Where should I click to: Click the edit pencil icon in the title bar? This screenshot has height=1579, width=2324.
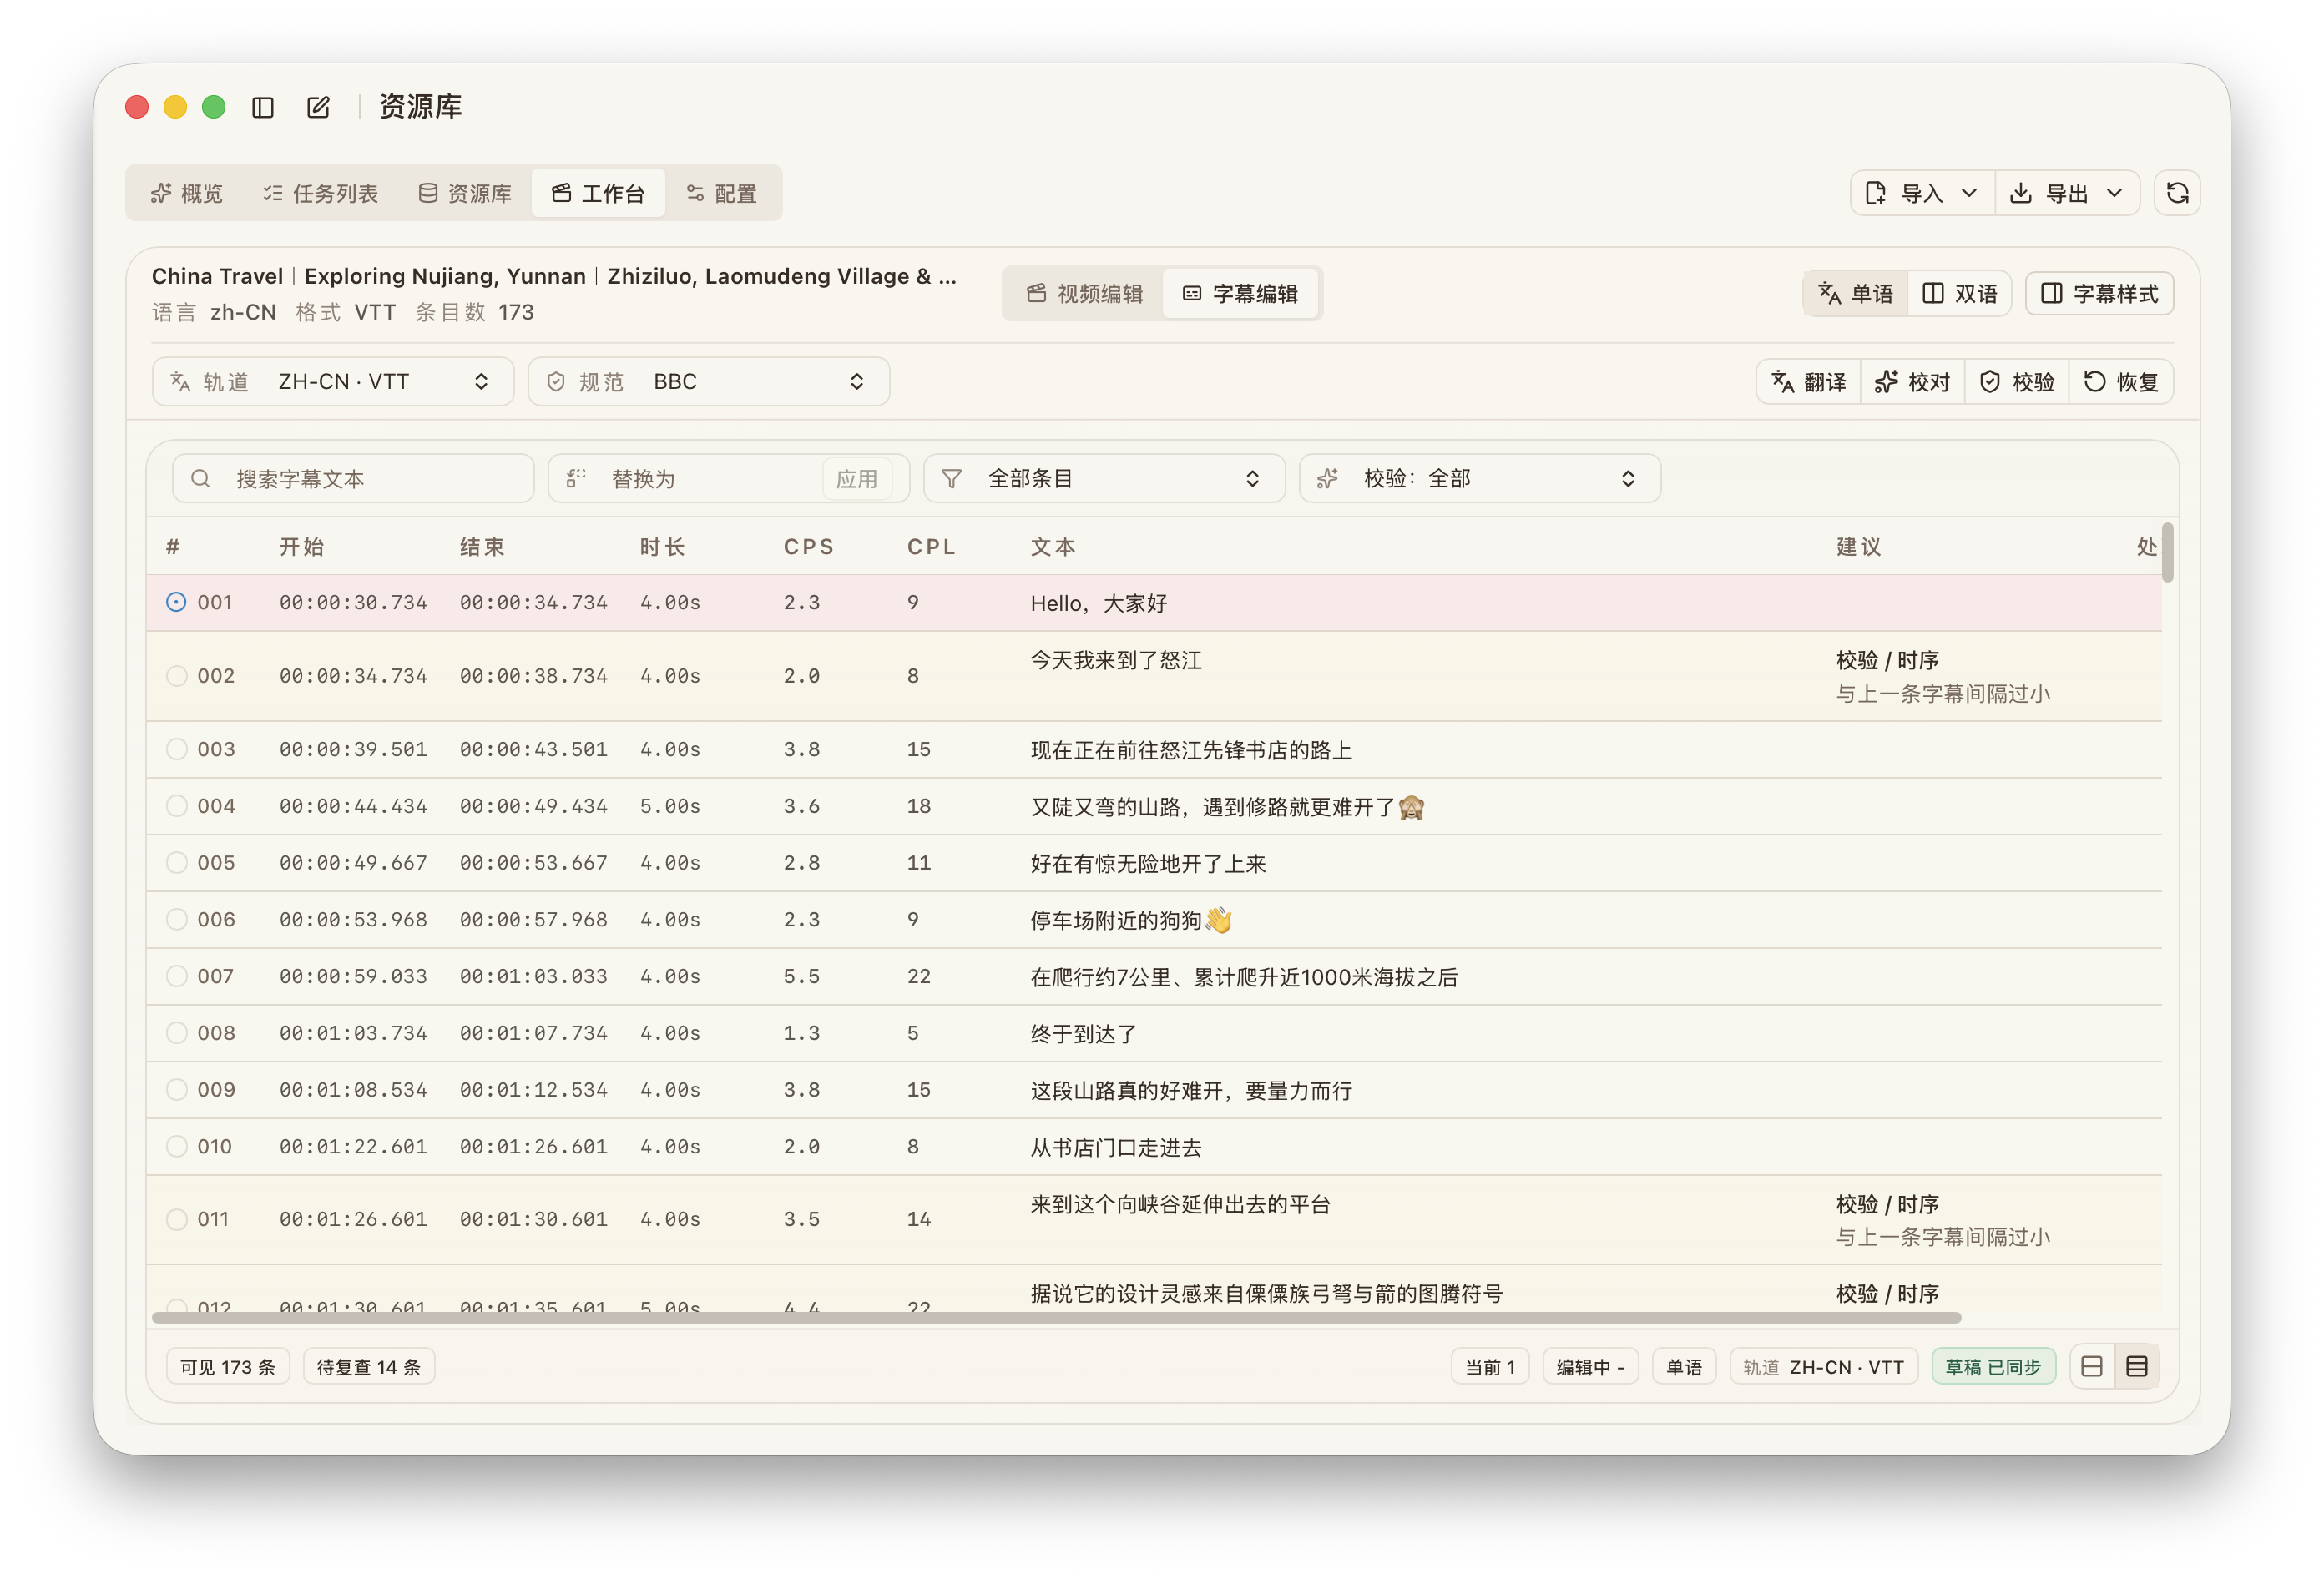tap(318, 106)
